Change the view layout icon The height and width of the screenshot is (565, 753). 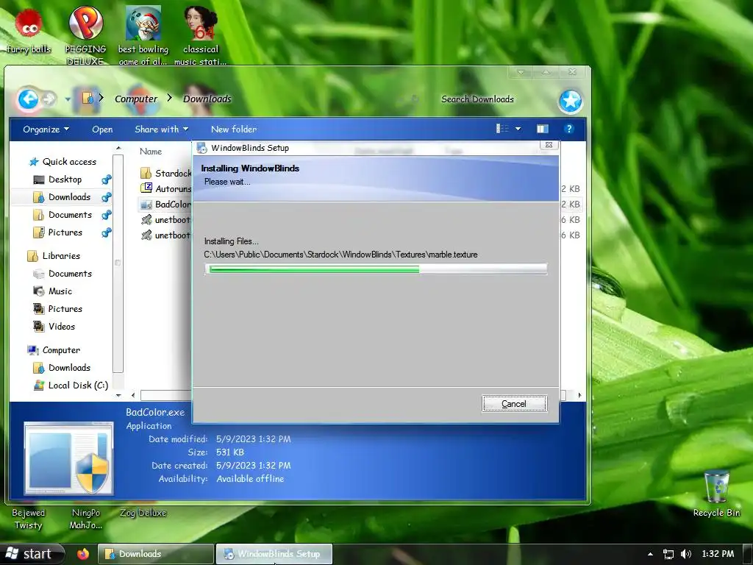click(x=502, y=129)
